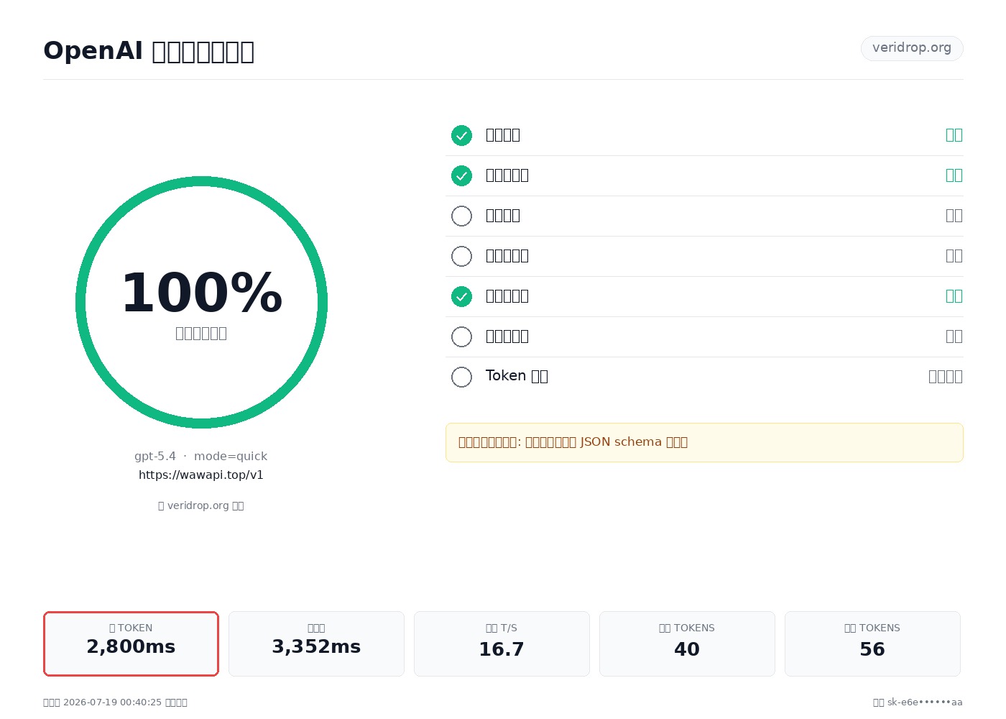Click the Token row label in the checklist
Screen dimensions: 1006x719
pyautogui.click(x=517, y=376)
